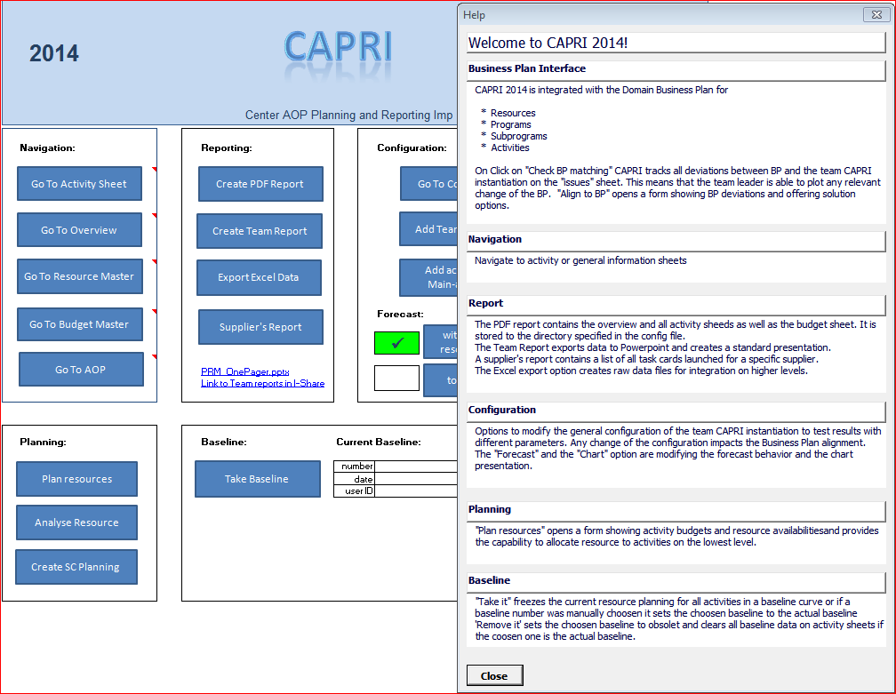Open the Overview via Go To Overview

tap(79, 229)
